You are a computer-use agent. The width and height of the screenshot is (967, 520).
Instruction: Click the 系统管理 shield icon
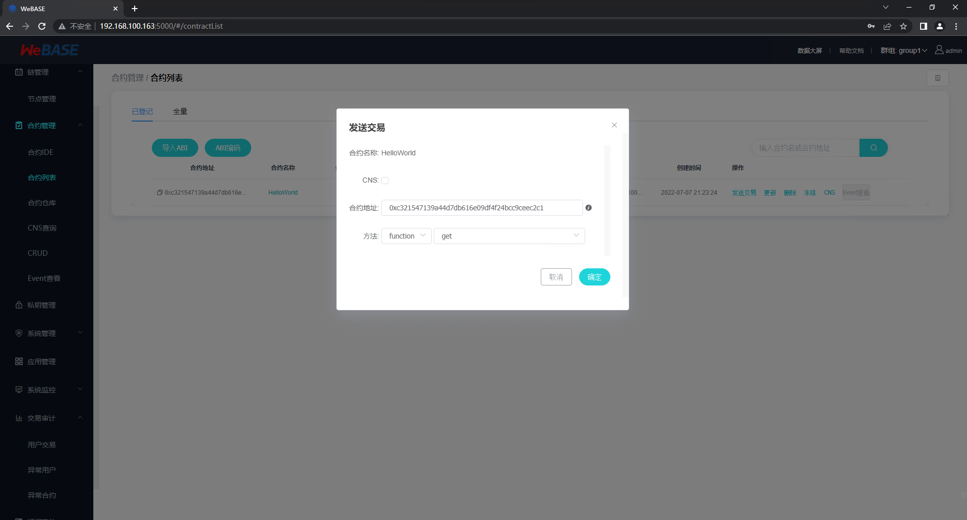19,333
